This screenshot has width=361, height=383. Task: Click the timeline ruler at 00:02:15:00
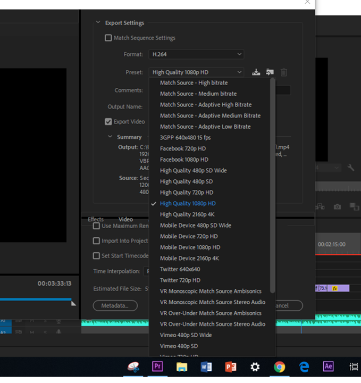coord(331,245)
